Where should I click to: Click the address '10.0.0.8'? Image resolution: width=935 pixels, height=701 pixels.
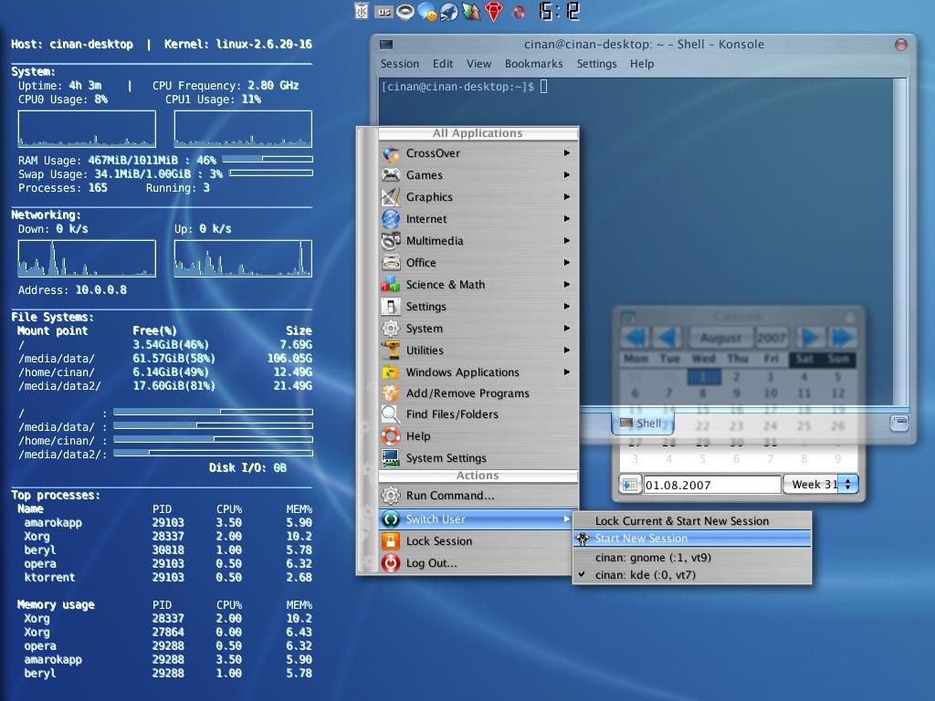pos(100,290)
